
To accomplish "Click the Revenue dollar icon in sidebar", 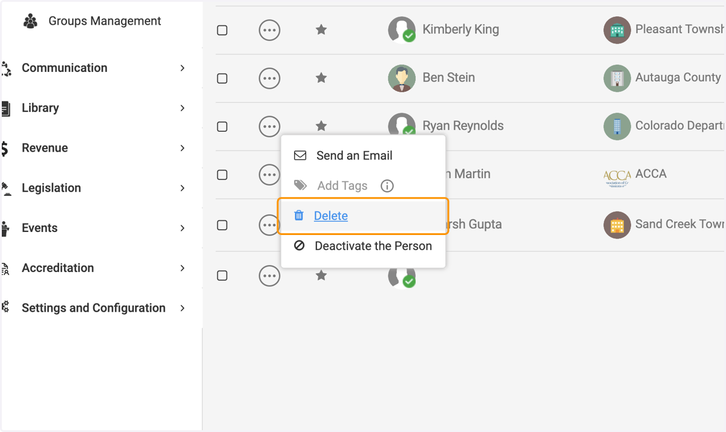I will tap(5, 149).
